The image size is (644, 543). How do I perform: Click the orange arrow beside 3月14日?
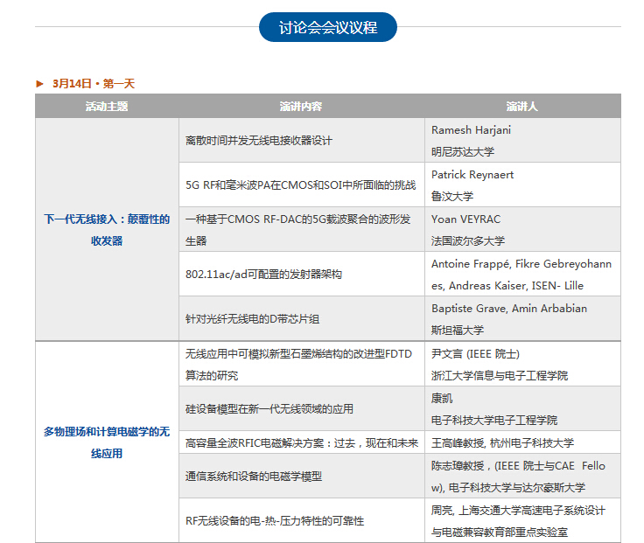40,84
